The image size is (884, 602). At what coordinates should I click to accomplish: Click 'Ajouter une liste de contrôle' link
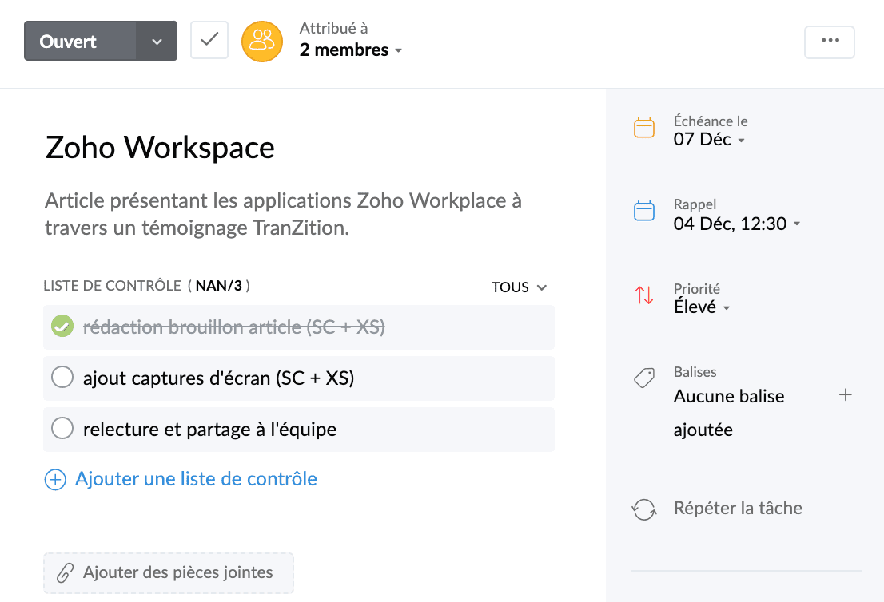click(196, 479)
